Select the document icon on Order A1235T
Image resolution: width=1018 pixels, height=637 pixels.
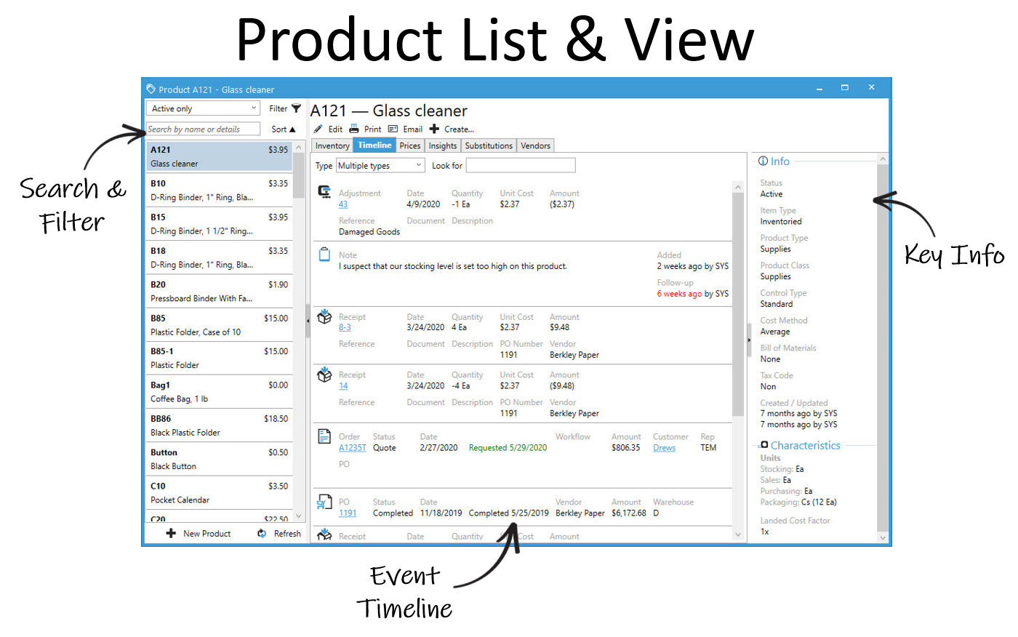click(324, 436)
